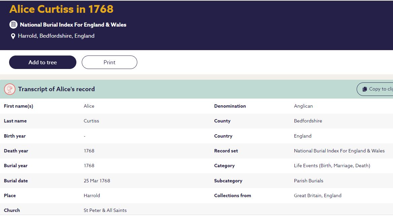This screenshot has width=393, height=216.
Task: Select the last name value Curtiss
Action: (x=91, y=121)
